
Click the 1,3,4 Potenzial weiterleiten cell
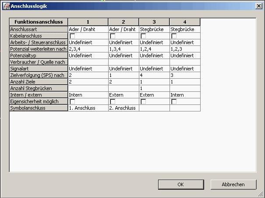click(x=124, y=49)
